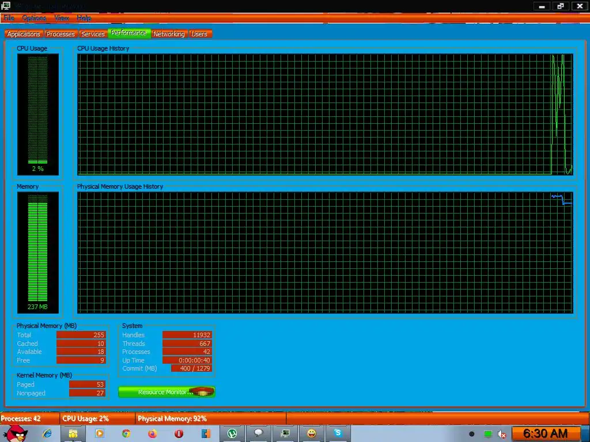Open the speech bubble chat taskbar button
The height and width of the screenshot is (442, 590).
pyautogui.click(x=259, y=433)
